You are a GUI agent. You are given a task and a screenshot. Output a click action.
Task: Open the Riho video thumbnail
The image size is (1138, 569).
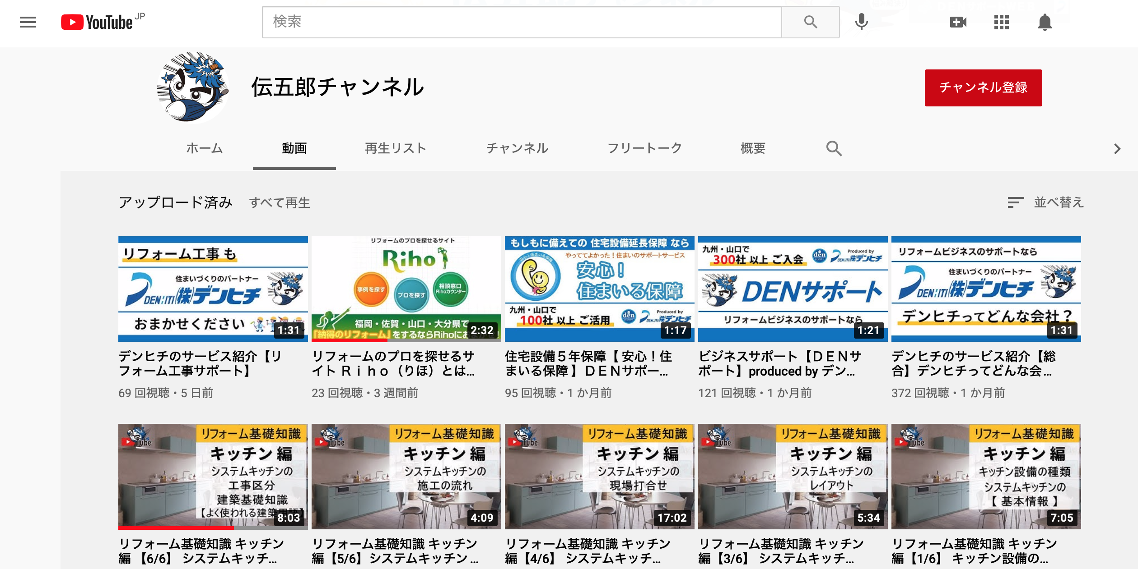[406, 289]
